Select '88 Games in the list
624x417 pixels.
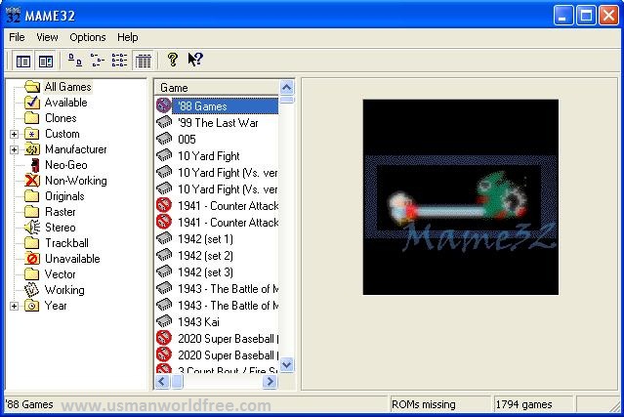[226, 106]
